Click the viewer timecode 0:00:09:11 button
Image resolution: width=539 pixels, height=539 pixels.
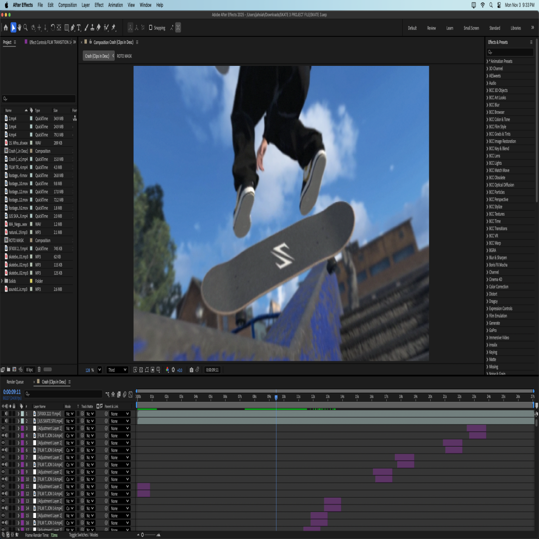[x=213, y=370]
